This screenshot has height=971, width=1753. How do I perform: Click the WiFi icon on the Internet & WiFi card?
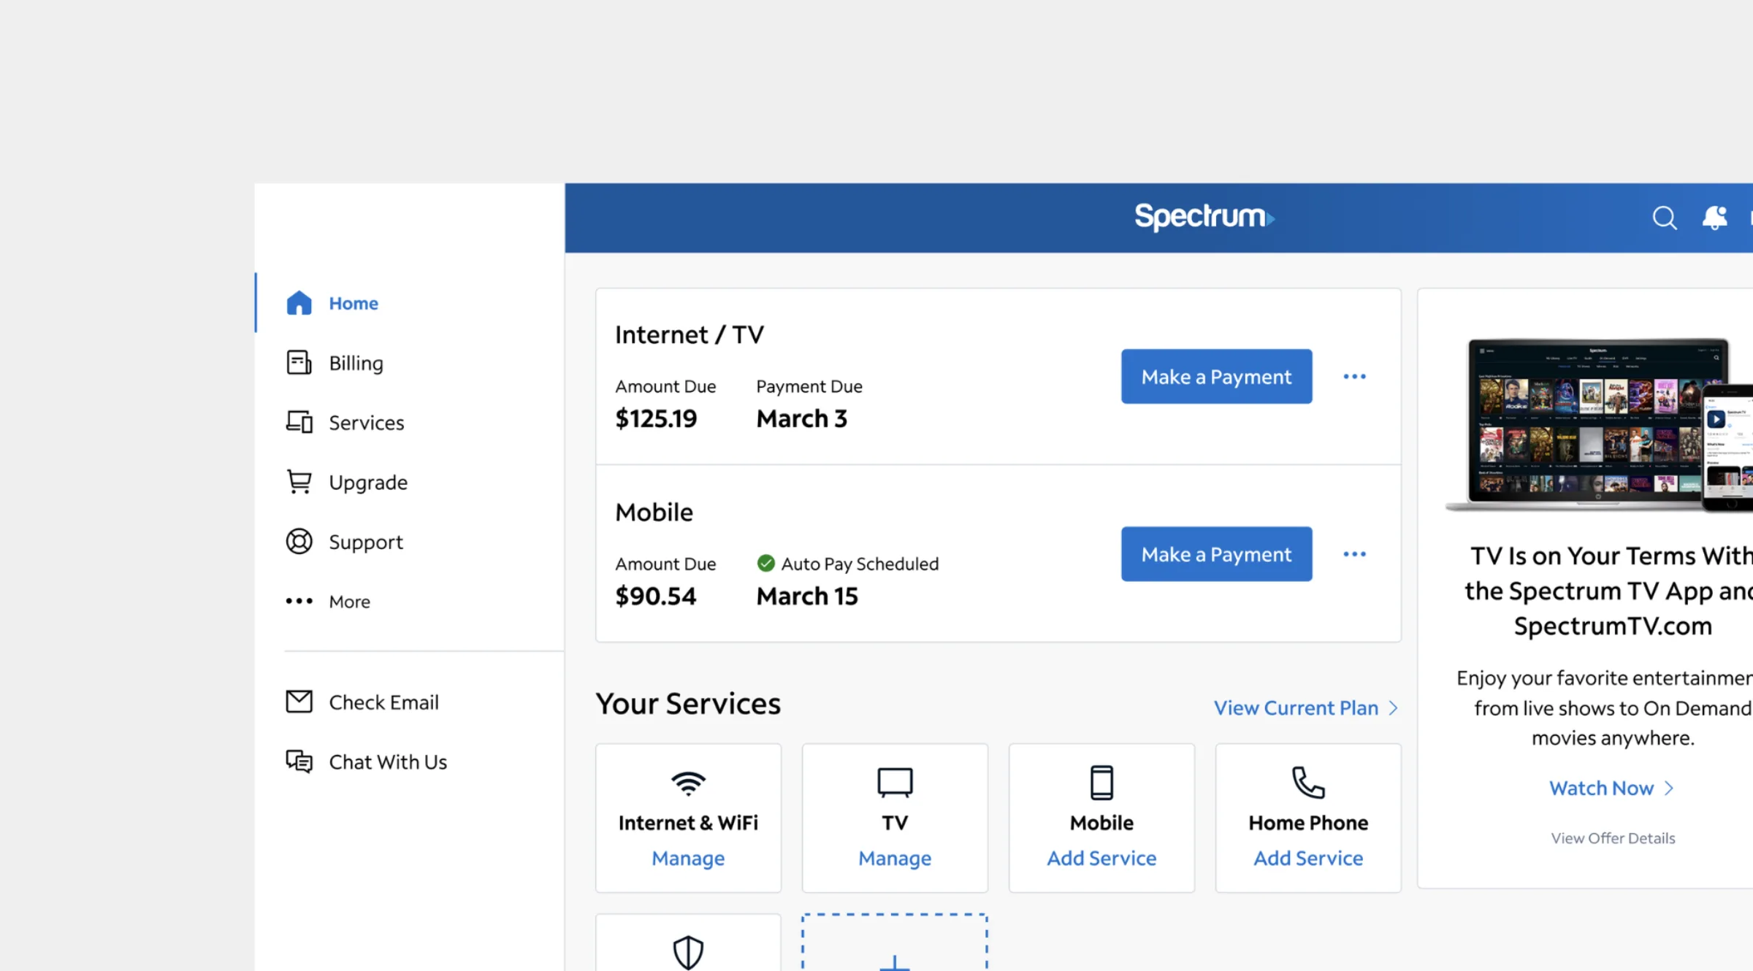coord(688,783)
